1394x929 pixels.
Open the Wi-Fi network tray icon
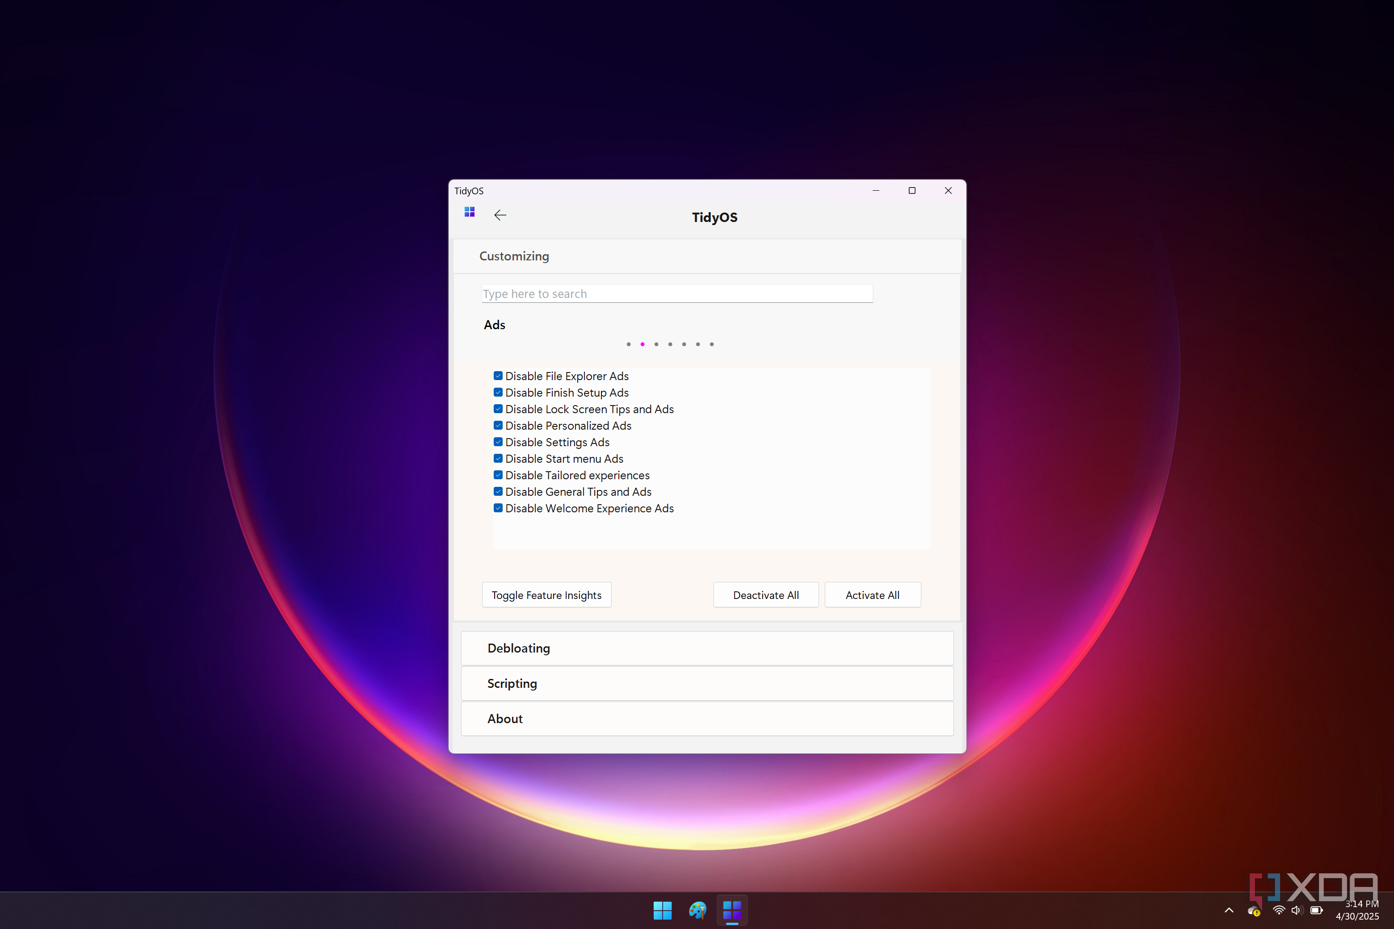pyautogui.click(x=1278, y=910)
